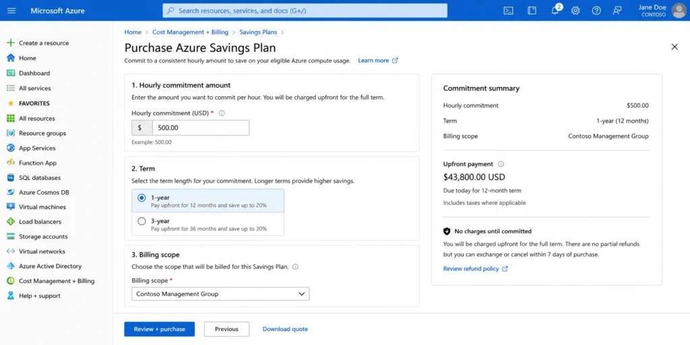Select the 3-year term option

[208, 224]
